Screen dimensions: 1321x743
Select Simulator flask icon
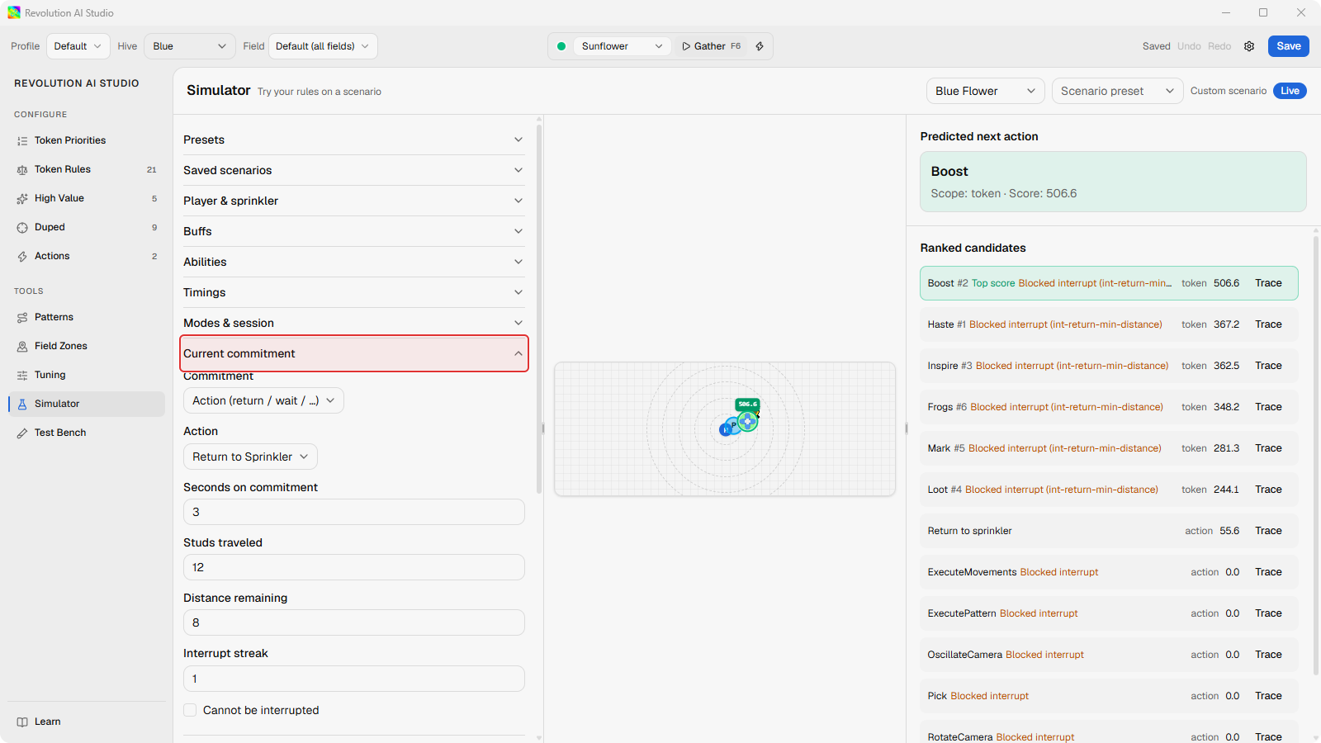(x=22, y=405)
